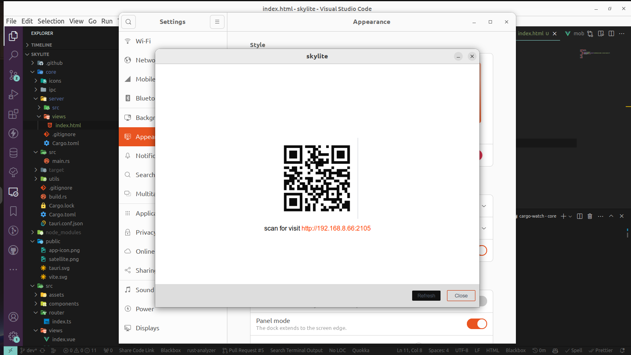
Task: Open the http://192.168.8.66:2105 link
Action: 336,229
